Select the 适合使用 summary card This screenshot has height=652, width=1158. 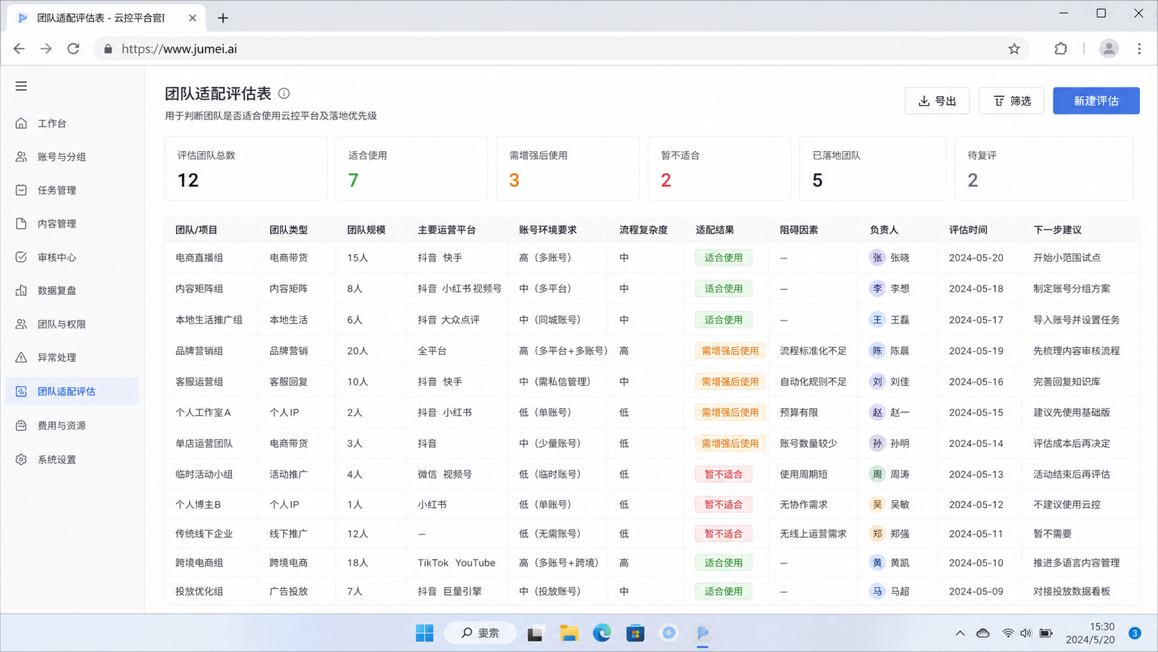[x=411, y=168]
